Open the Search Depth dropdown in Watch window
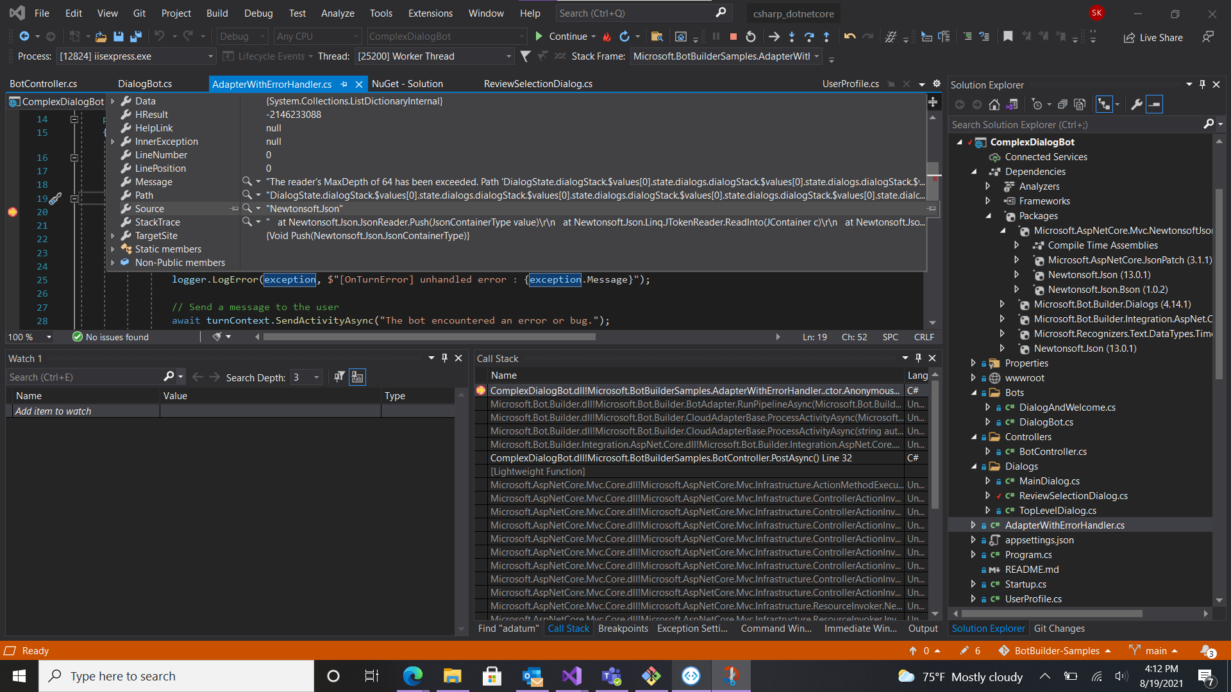 [x=316, y=377]
